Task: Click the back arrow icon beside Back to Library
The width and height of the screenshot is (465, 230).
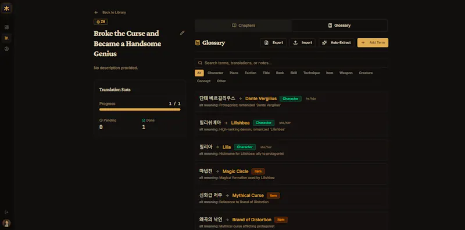Action: click(x=96, y=12)
